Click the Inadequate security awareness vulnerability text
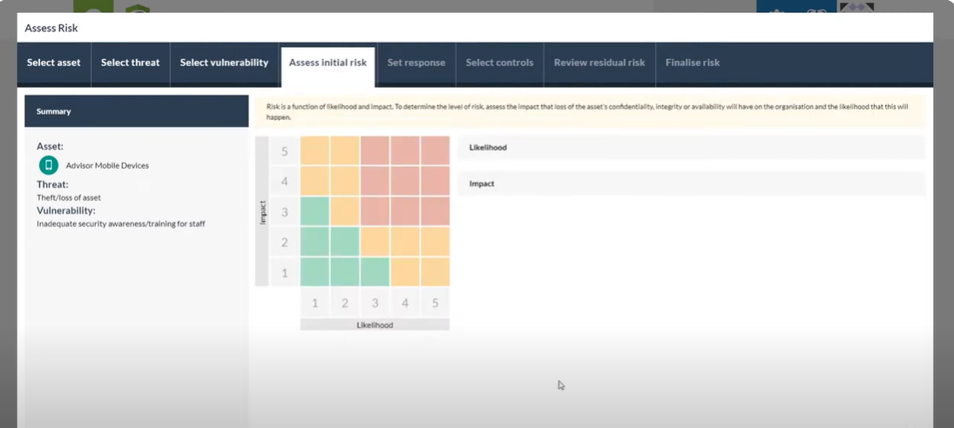This screenshot has width=954, height=428. [x=120, y=224]
